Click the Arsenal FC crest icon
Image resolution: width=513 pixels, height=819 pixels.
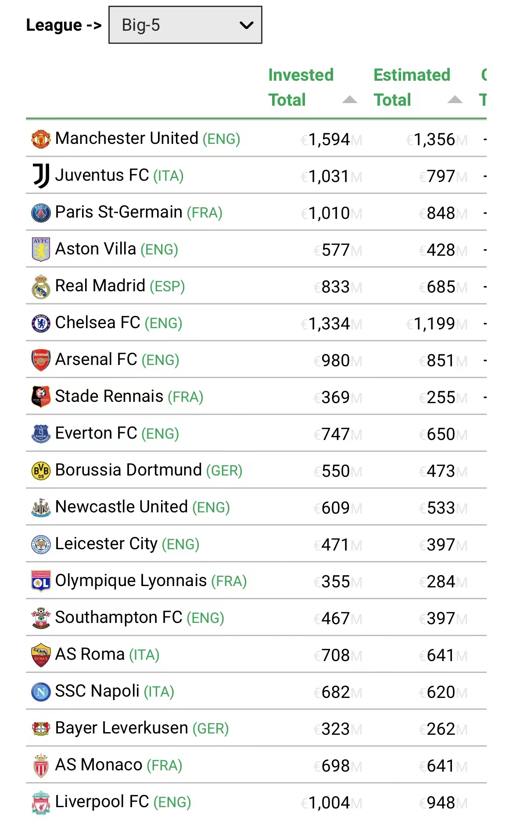pos(41,360)
